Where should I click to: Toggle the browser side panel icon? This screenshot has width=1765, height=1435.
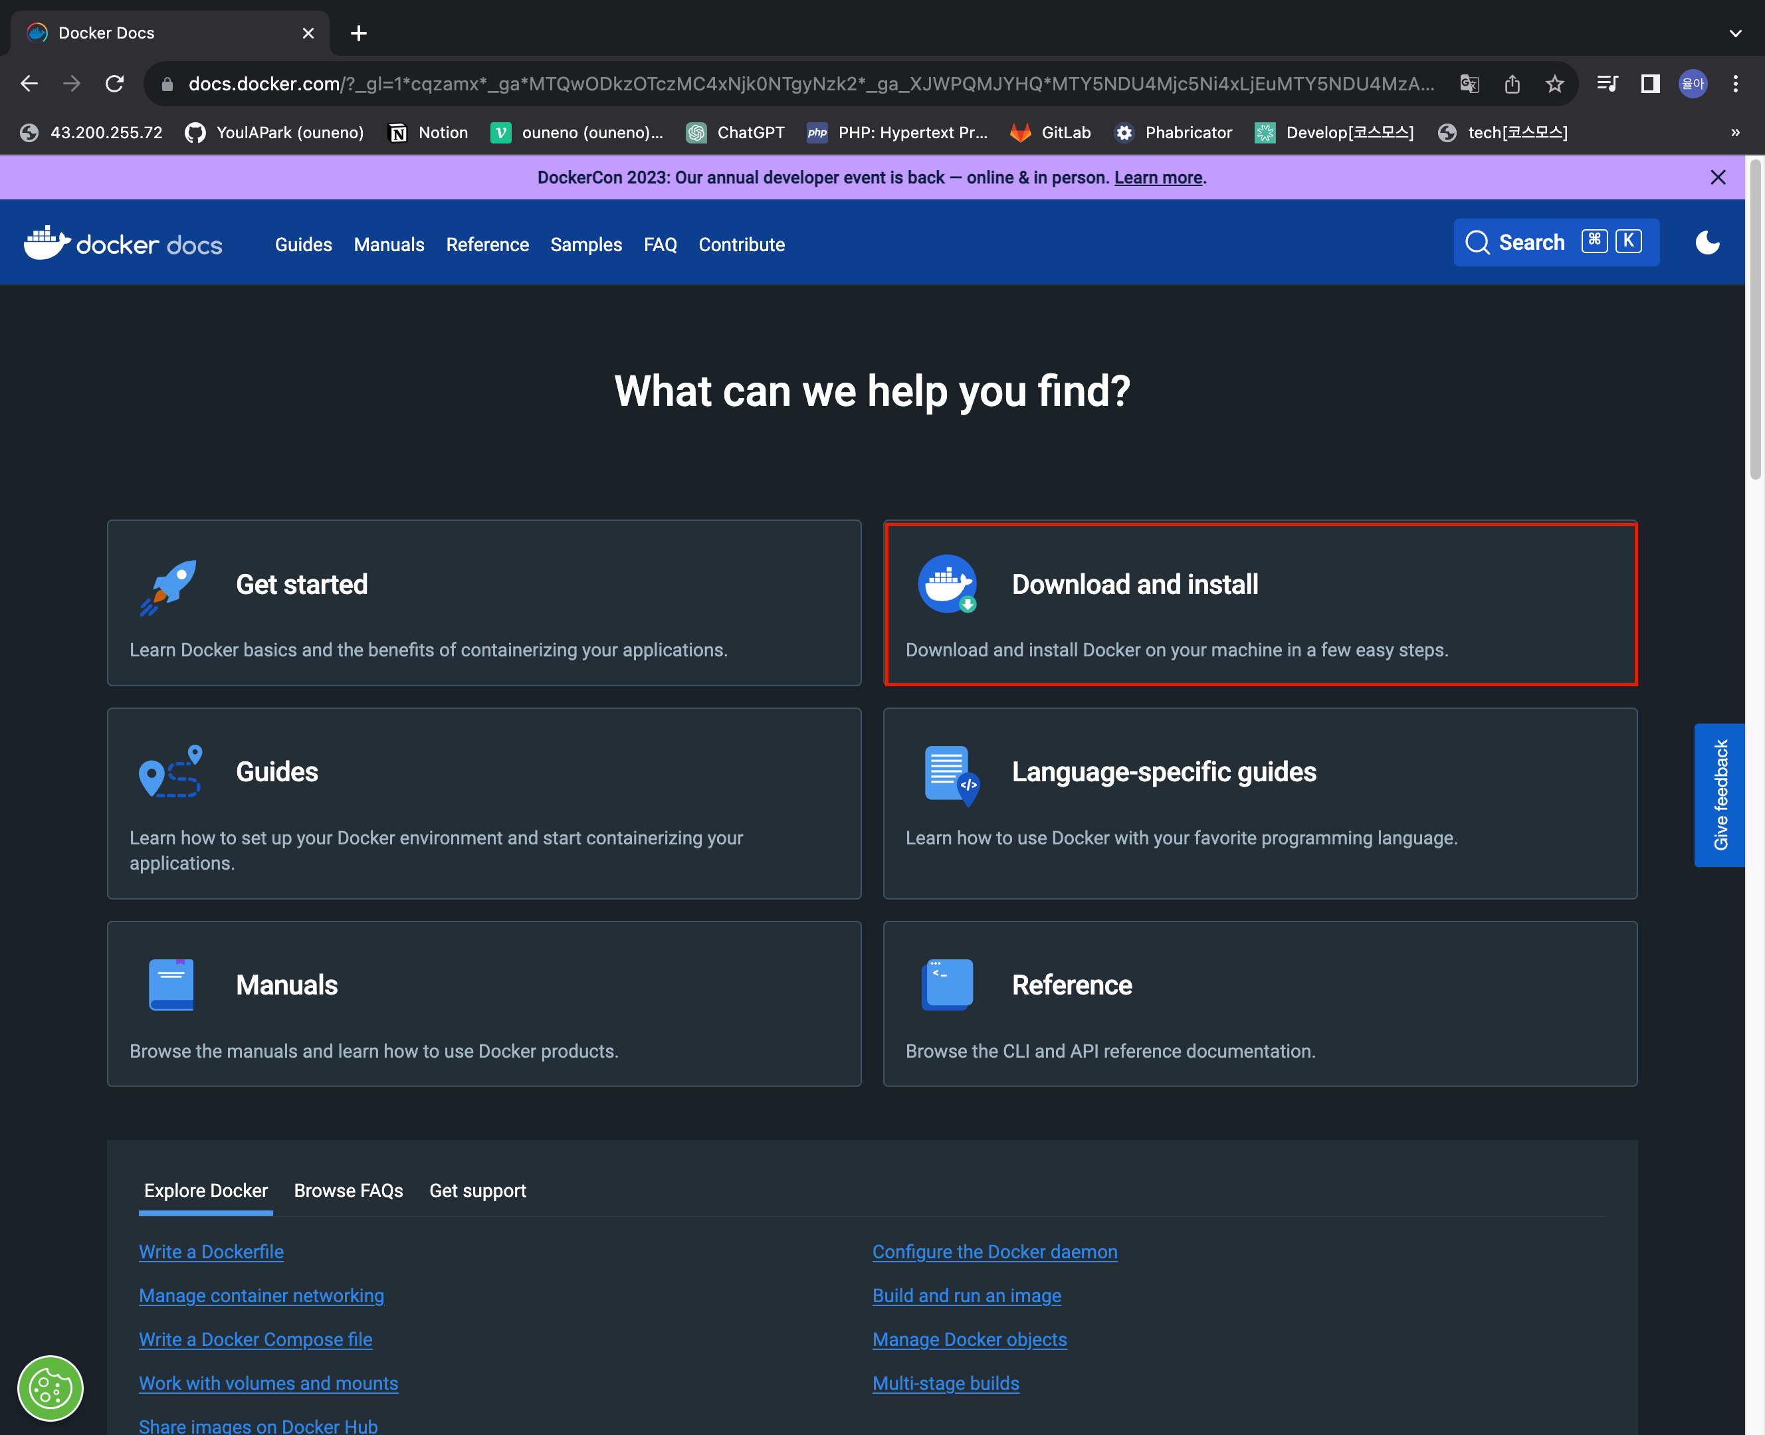1650,84
